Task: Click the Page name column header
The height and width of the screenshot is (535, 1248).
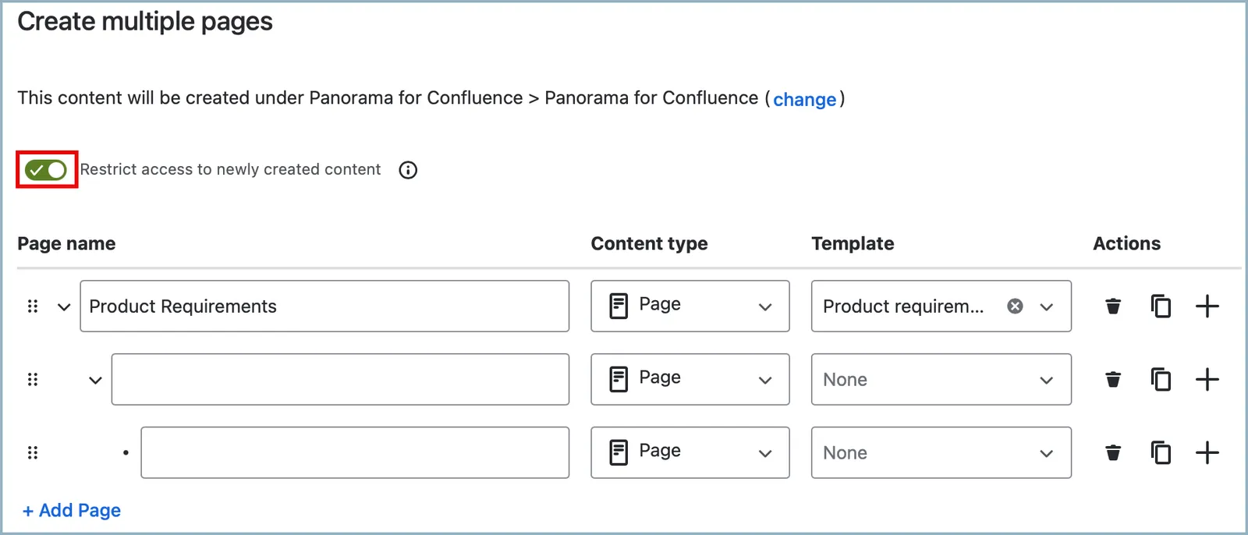Action: pos(66,244)
